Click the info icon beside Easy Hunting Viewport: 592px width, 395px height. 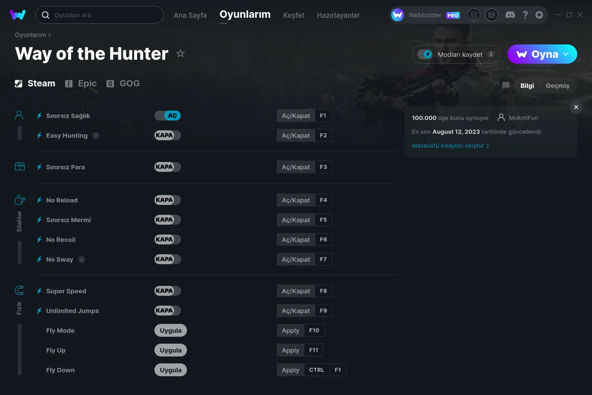click(x=96, y=135)
